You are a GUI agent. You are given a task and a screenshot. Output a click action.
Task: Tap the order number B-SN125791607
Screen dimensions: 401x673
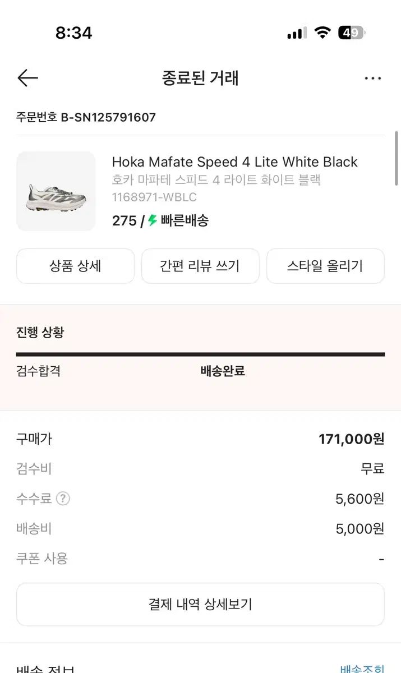point(86,117)
